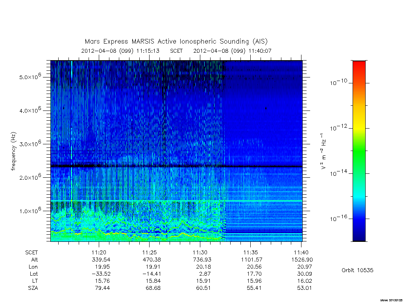Click the altitude value '1101.57'

pos(251,260)
